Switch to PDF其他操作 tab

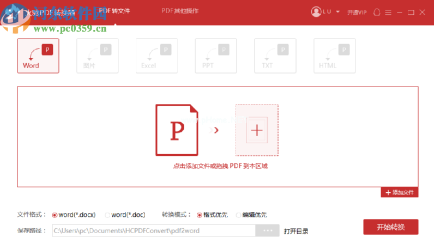180,11
